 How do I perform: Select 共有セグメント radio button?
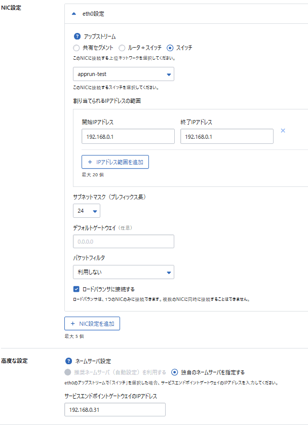(76, 48)
